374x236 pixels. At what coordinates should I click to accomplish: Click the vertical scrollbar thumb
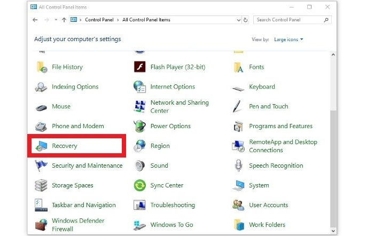click(333, 168)
